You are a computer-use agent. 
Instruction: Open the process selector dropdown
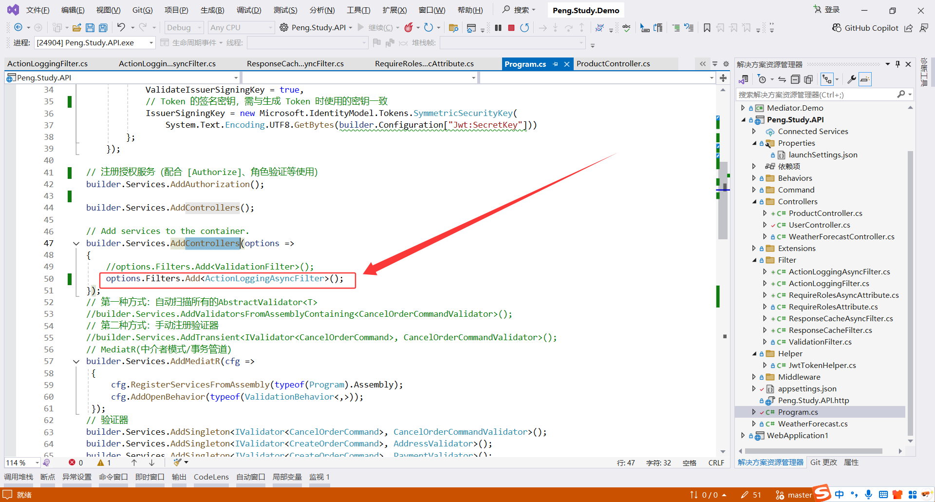click(95, 43)
